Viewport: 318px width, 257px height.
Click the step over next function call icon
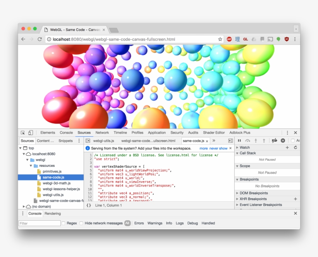point(248,140)
